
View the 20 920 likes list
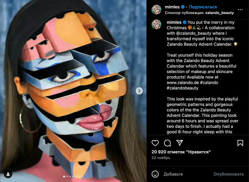pyautogui.click(x=181, y=152)
